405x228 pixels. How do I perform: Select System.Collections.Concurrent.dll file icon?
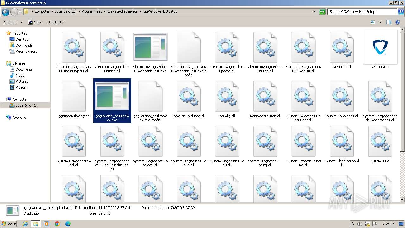pos(303,96)
